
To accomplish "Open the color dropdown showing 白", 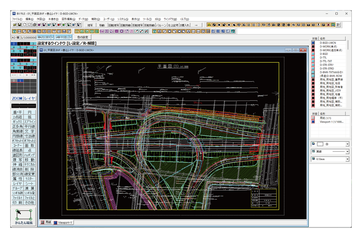I will (347, 144).
